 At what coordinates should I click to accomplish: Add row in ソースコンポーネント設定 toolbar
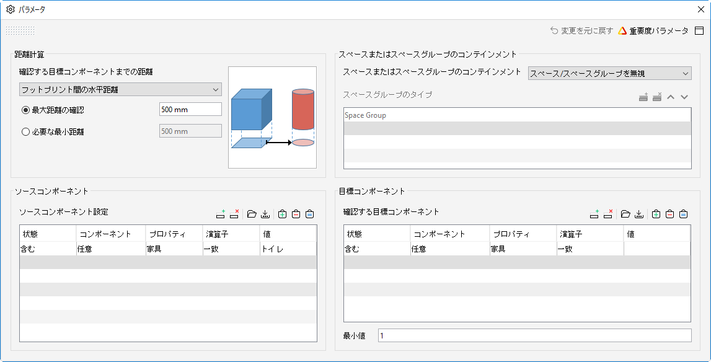pyautogui.click(x=221, y=214)
